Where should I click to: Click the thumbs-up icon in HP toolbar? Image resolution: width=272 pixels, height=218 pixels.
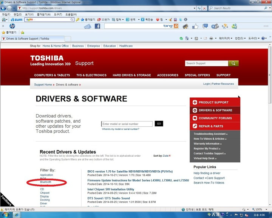coord(195,26)
